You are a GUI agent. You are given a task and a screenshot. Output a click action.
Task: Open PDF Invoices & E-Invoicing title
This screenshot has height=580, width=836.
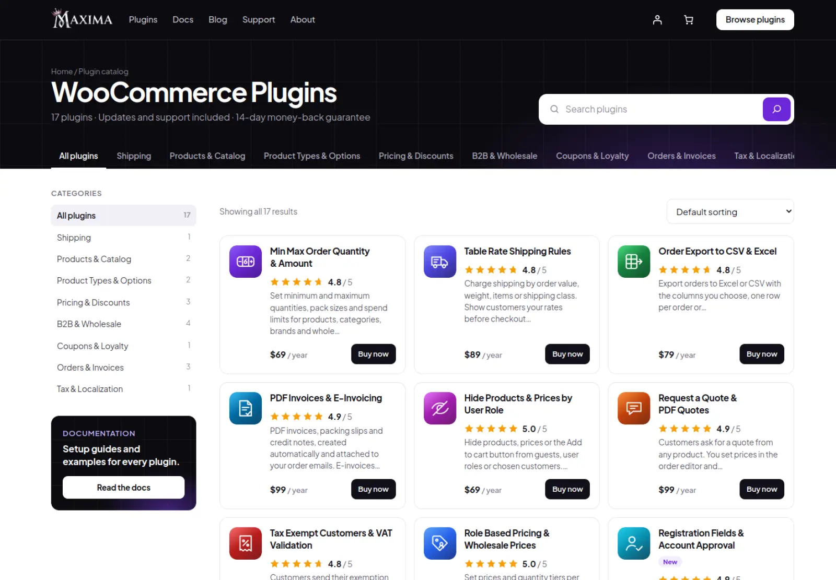(326, 398)
